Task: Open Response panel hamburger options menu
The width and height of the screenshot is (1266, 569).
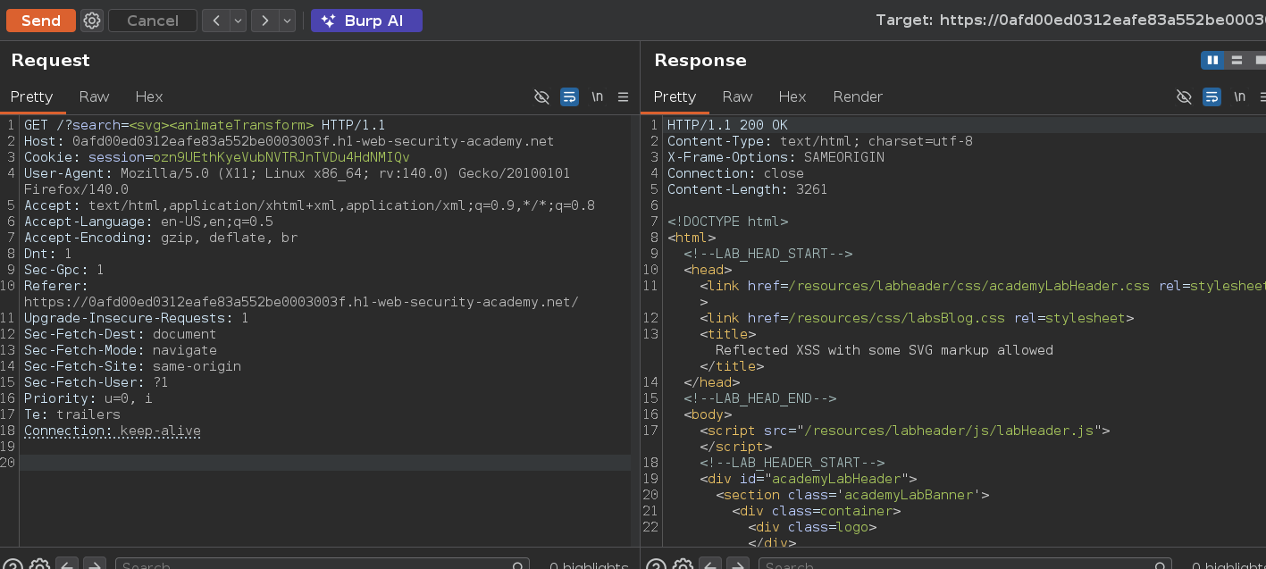Action: point(1261,96)
